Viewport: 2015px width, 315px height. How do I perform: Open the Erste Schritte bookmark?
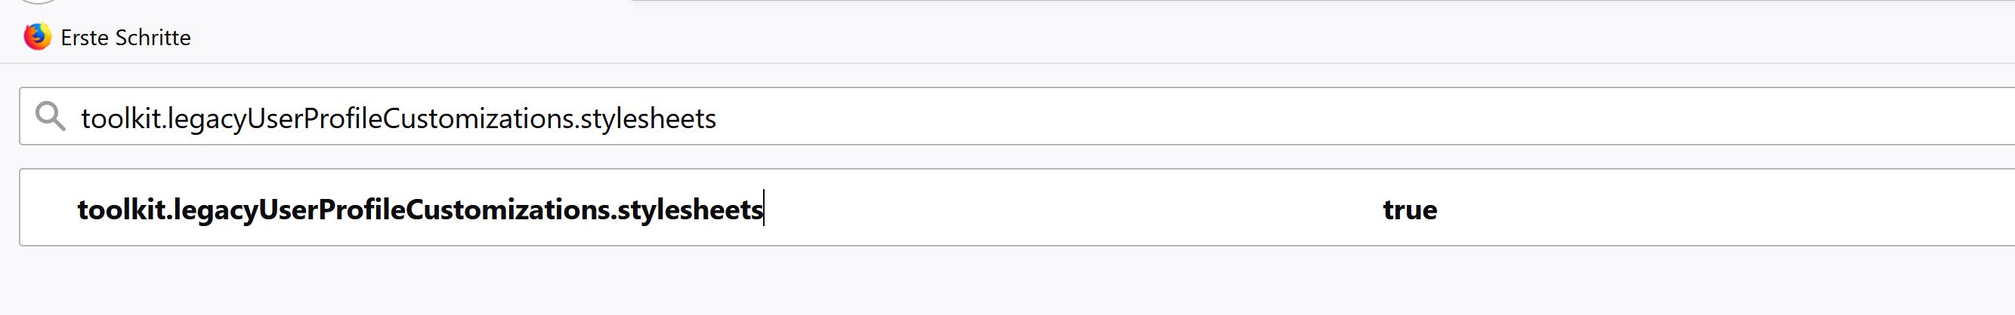(125, 38)
